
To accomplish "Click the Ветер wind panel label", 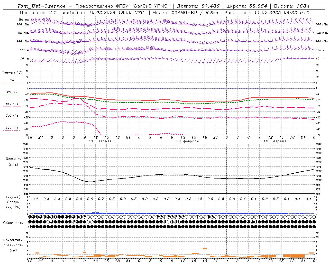I will [24, 20].
